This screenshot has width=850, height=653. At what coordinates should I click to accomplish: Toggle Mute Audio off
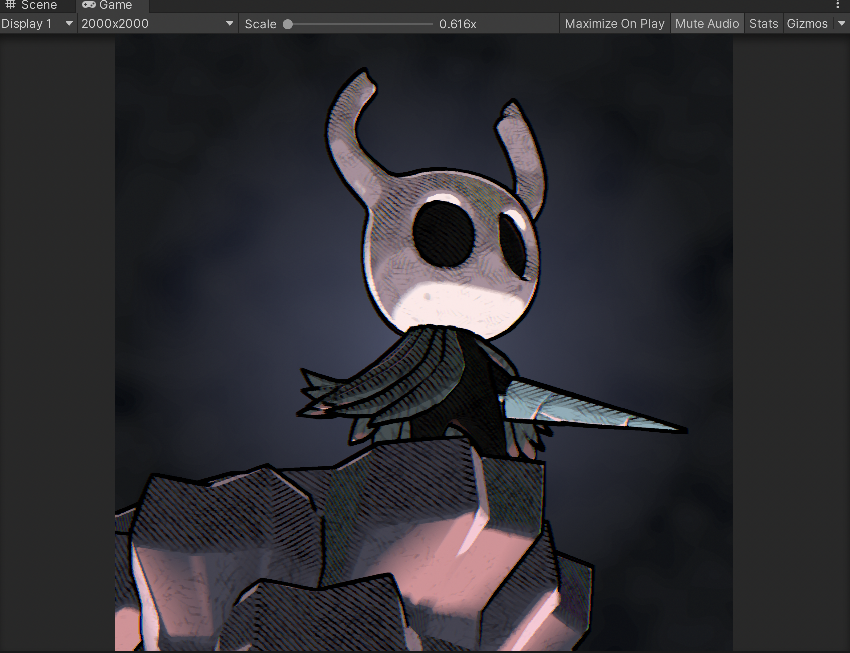[707, 24]
